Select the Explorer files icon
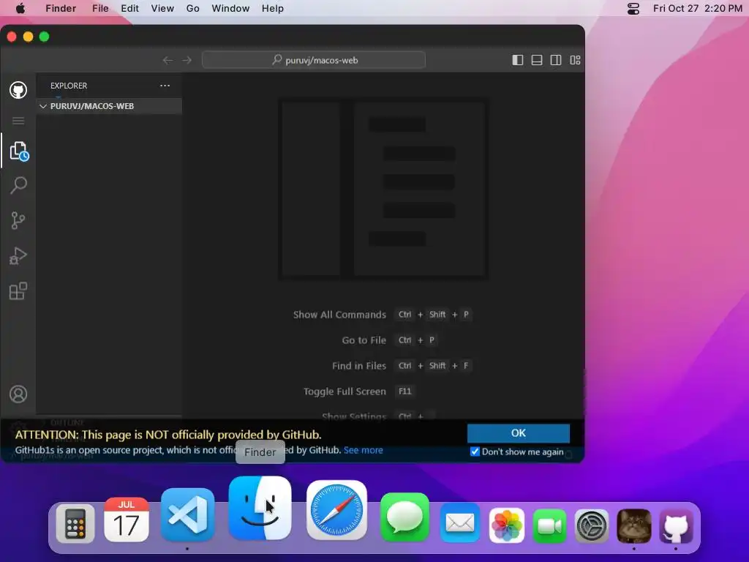This screenshot has width=749, height=562. point(19,151)
